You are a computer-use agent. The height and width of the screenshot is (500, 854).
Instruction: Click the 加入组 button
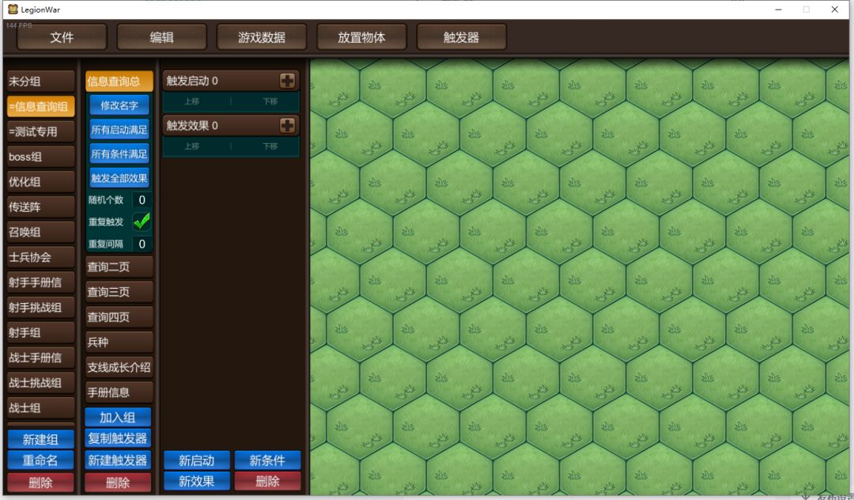[x=118, y=417]
